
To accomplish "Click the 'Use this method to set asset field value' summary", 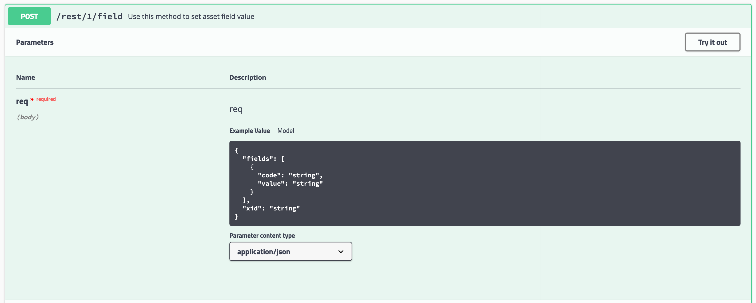I will click(191, 17).
